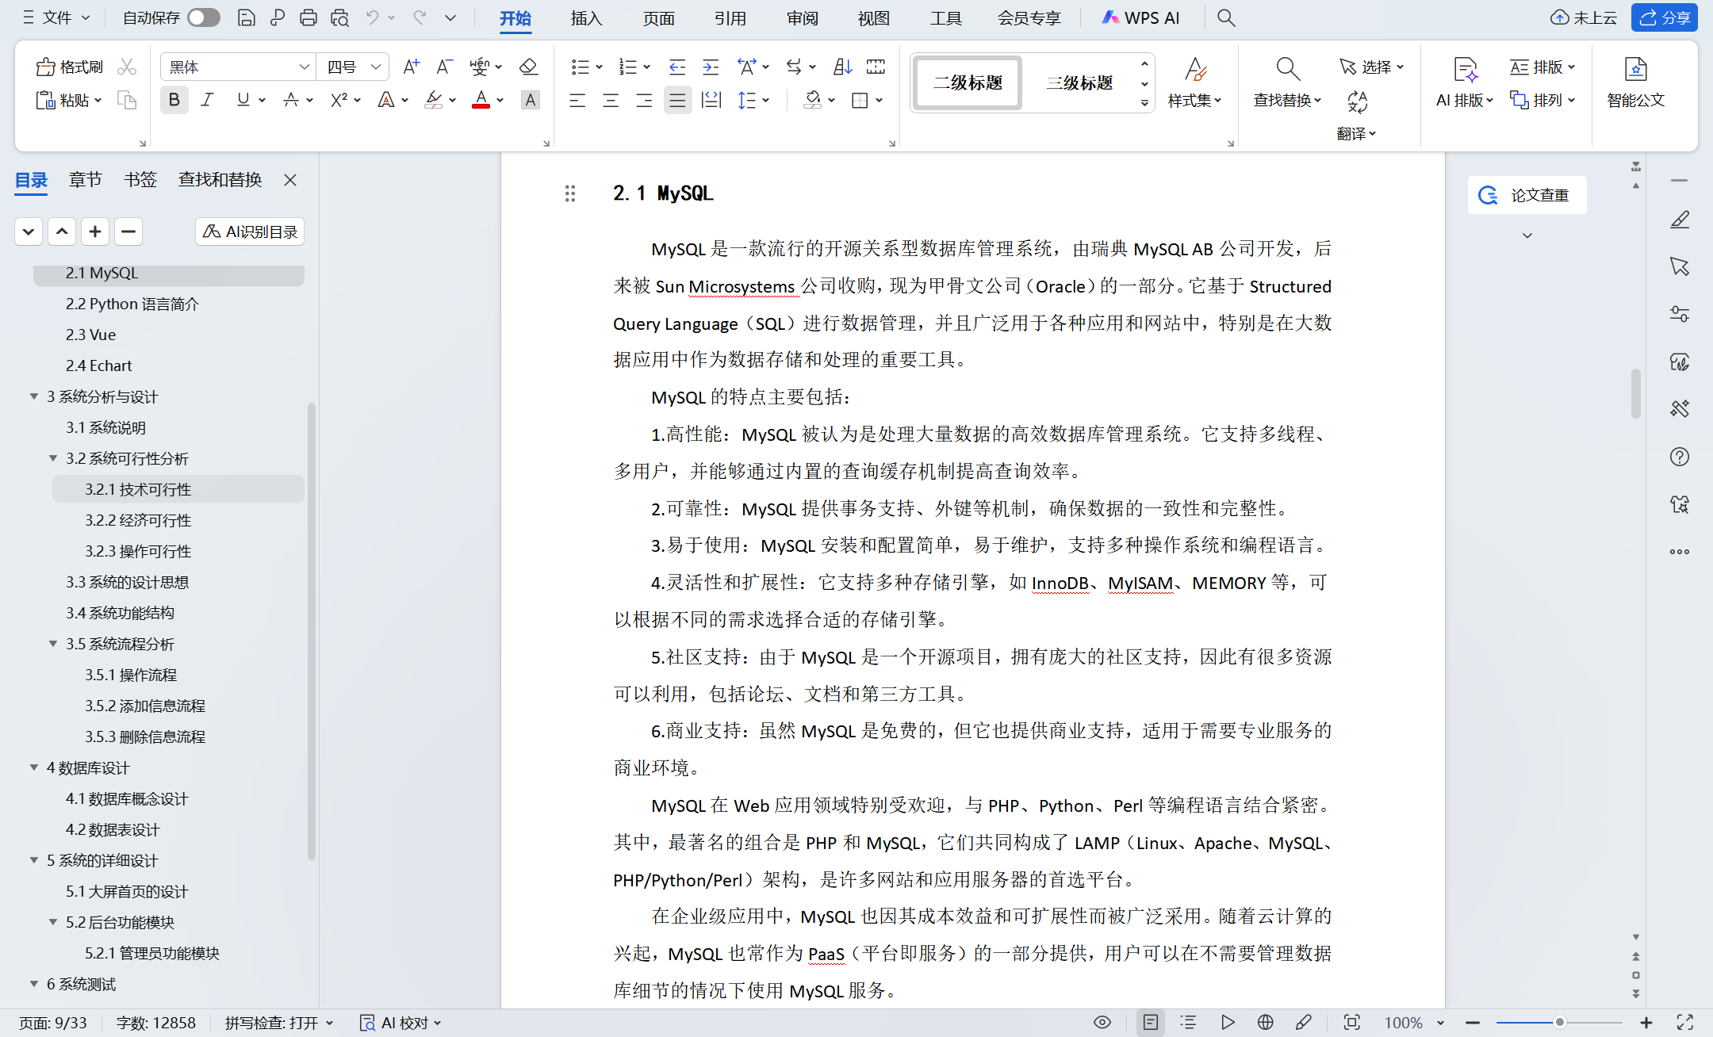The image size is (1713, 1037).
Task: Click the zoom in plus button
Action: [x=1646, y=1022]
